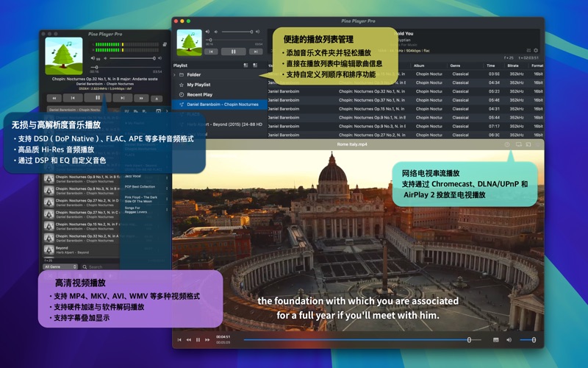588x368 pixels.
Task: Click fast-forward button in small player
Action: tap(141, 99)
